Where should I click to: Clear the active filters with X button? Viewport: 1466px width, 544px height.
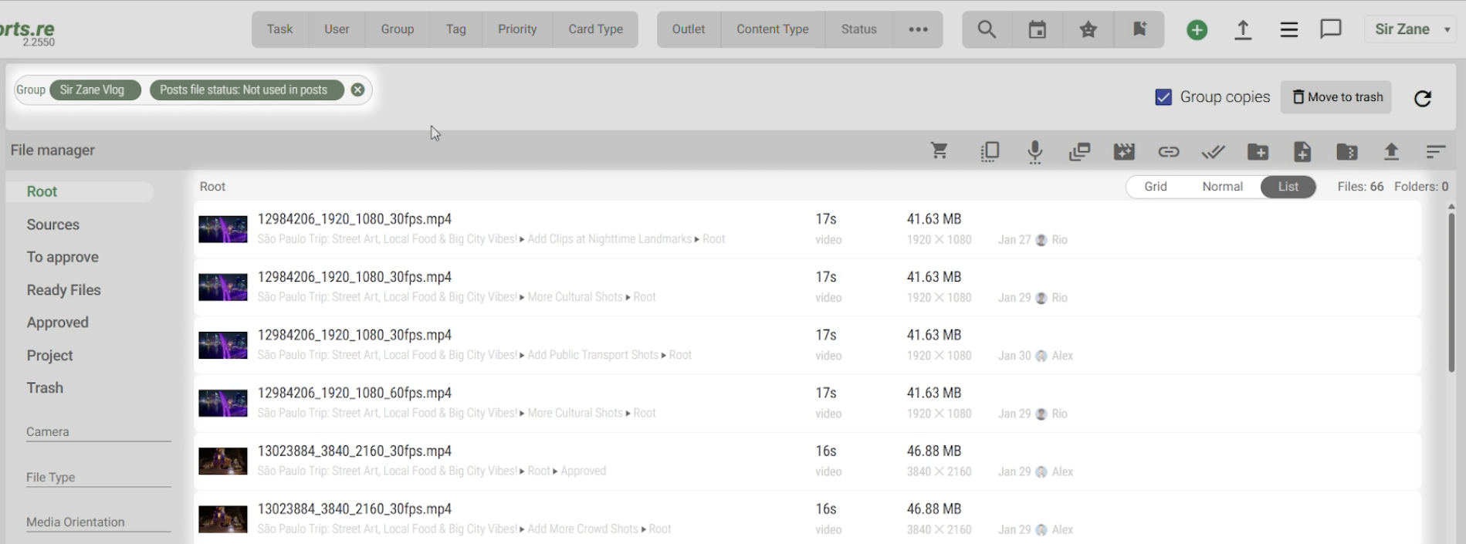coord(357,90)
